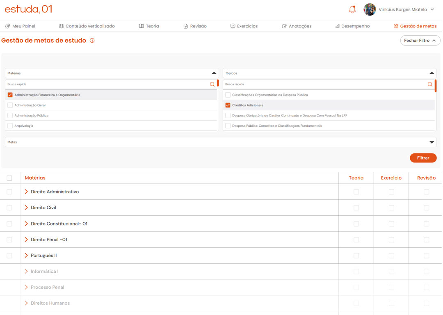Click the Fechar Filtro button
Image resolution: width=443 pixels, height=315 pixels.
420,41
